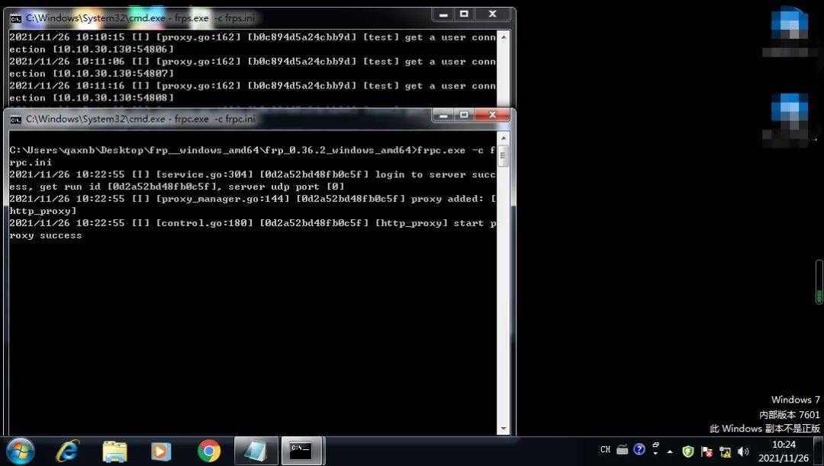
Task: Click scroll-up arrow in frpc.exe window
Action: tap(504, 138)
